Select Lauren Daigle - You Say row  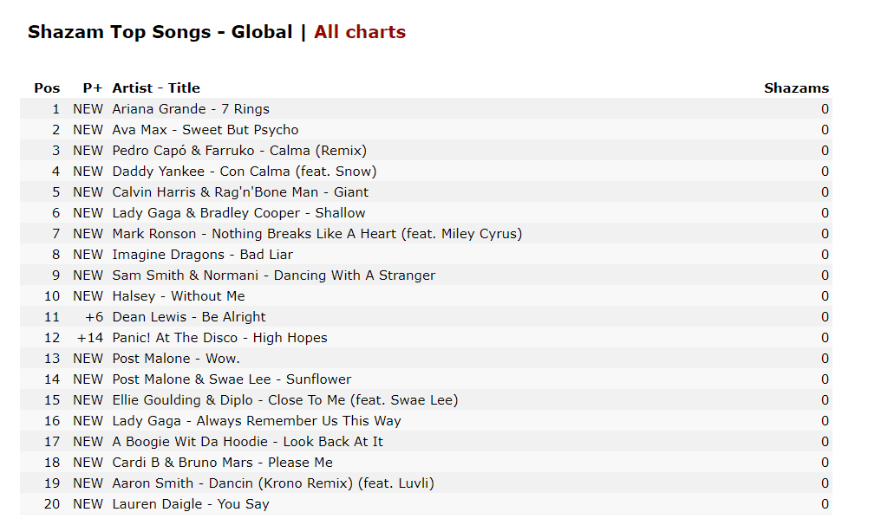pyautogui.click(x=426, y=503)
